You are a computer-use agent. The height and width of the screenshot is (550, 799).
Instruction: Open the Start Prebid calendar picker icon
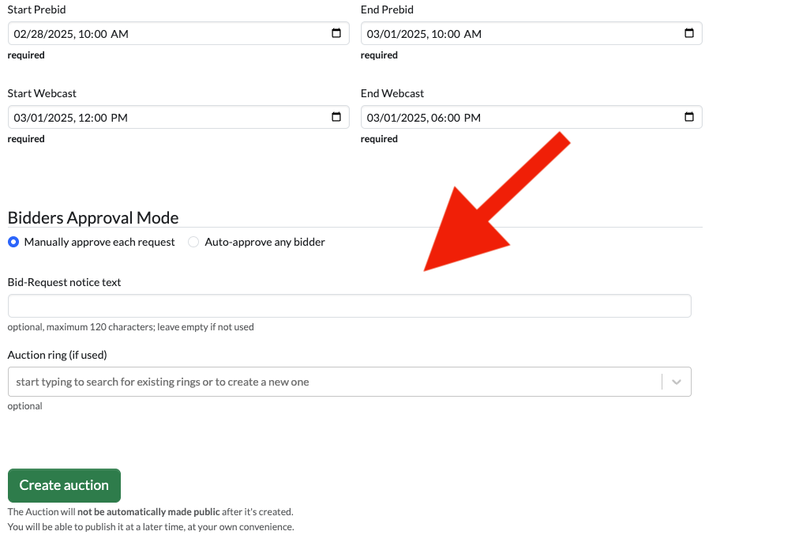[336, 33]
